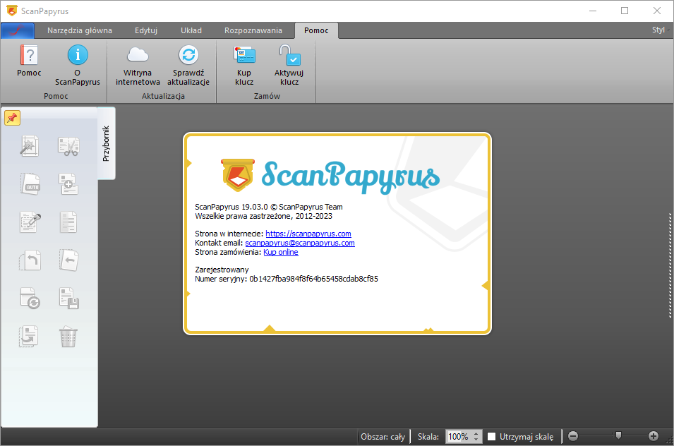Open the red application menu button
This screenshot has width=674, height=446.
click(x=18, y=30)
